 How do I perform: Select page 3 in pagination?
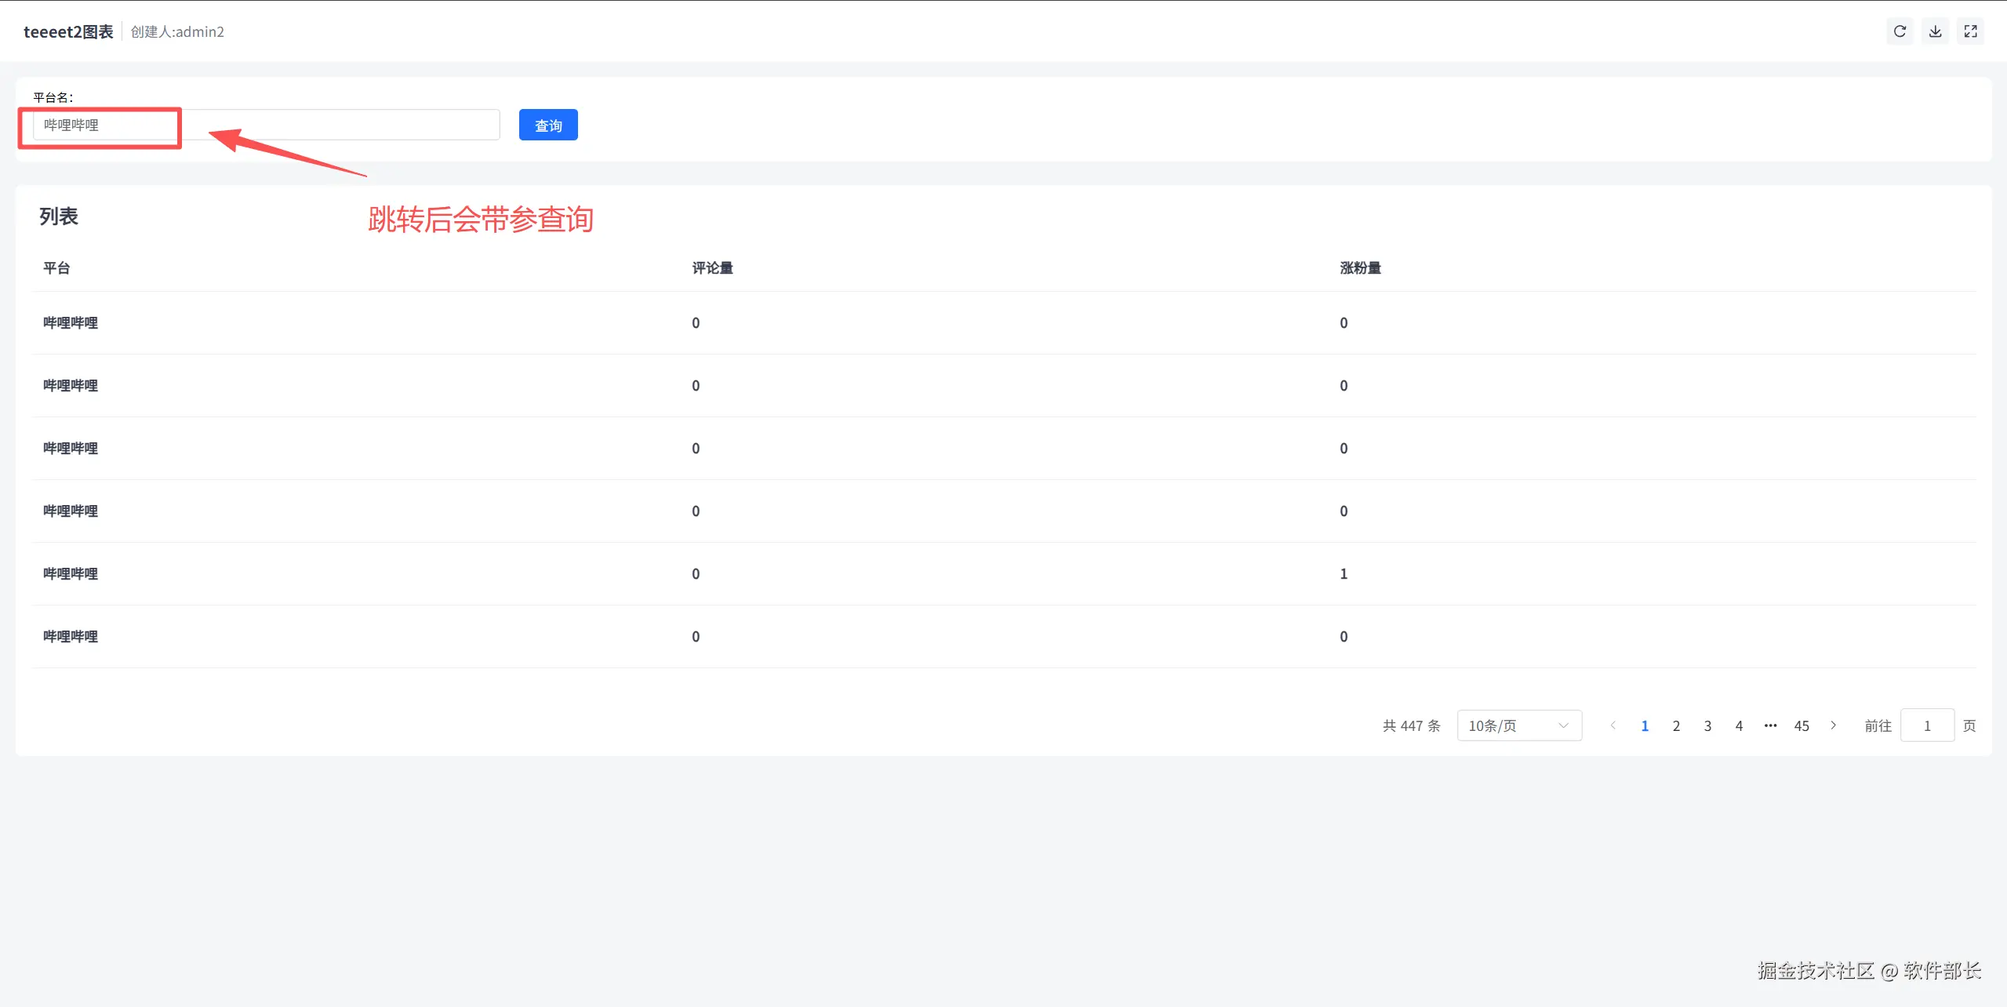(1707, 725)
